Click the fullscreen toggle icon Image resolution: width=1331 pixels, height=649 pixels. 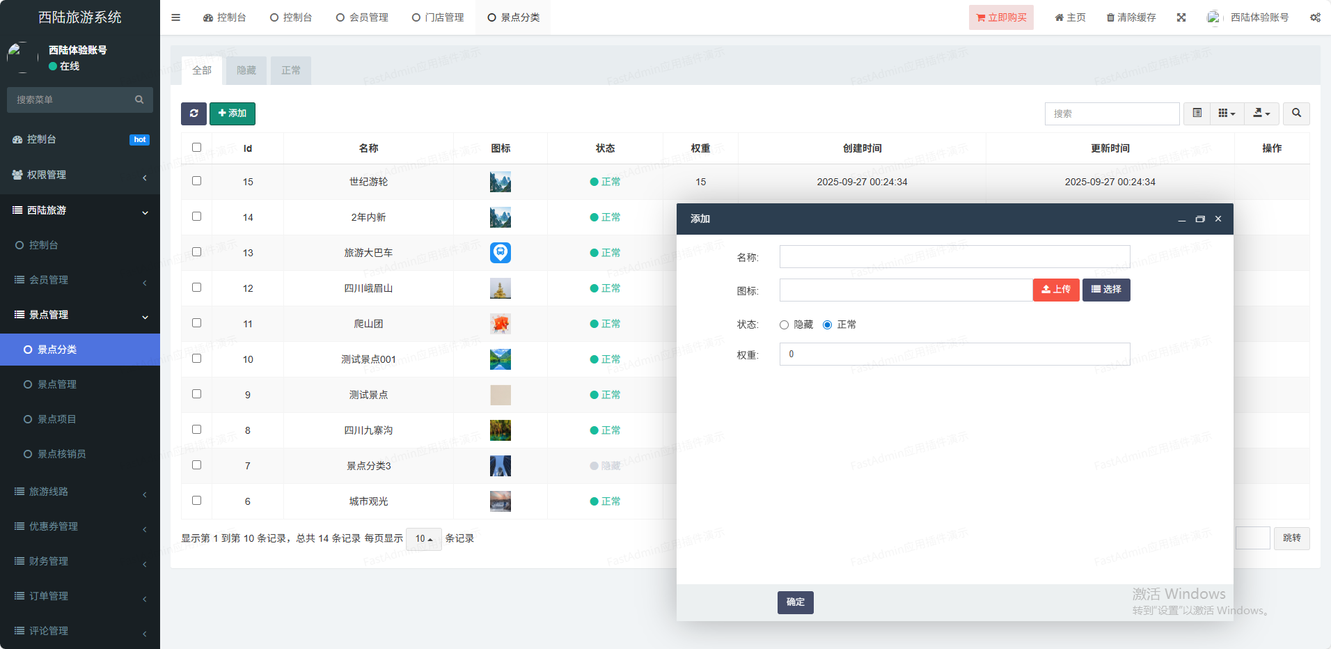click(x=1181, y=17)
